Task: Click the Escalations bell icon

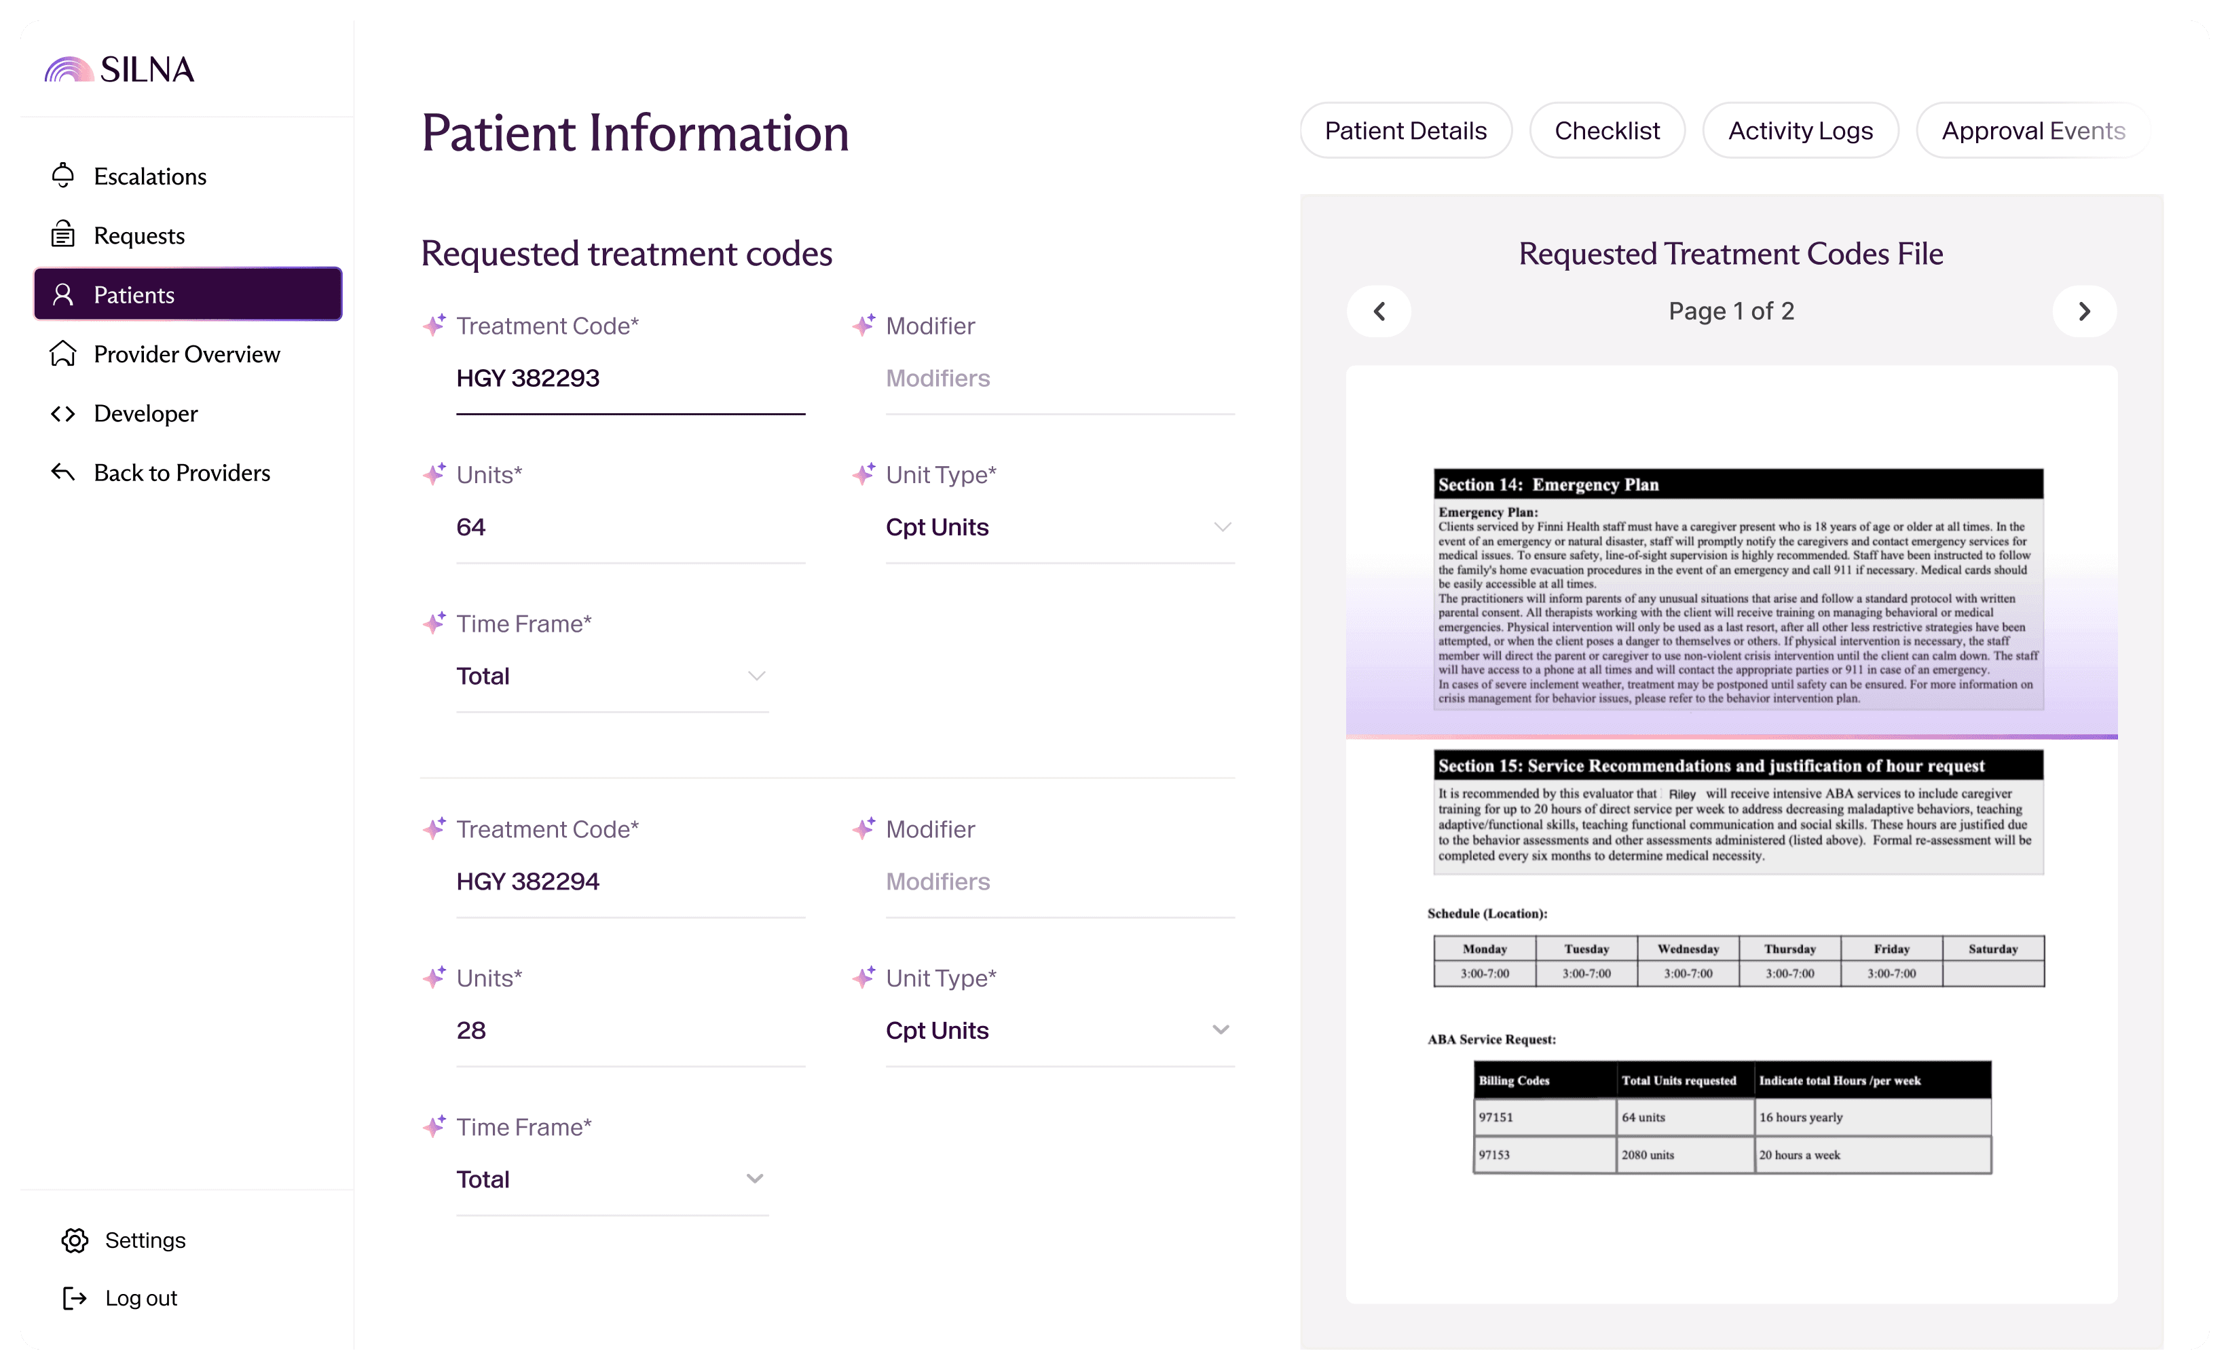Action: 62,176
